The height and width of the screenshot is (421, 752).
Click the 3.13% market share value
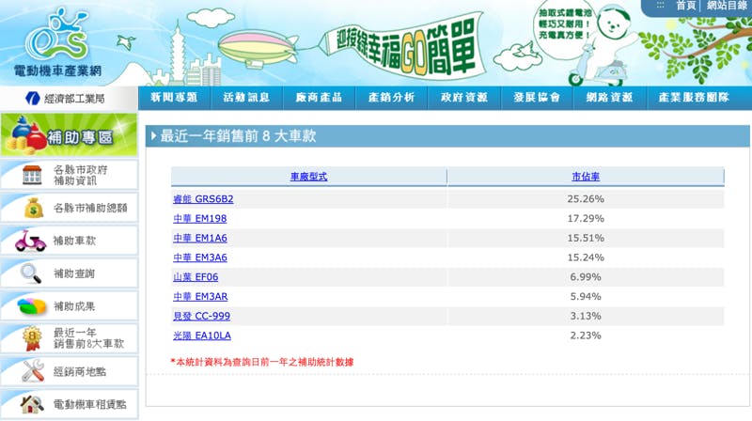click(586, 316)
